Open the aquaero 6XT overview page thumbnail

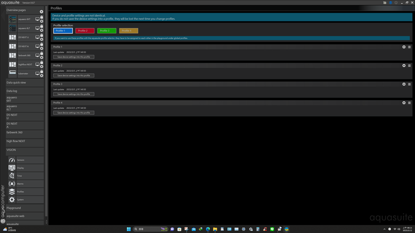point(13,20)
